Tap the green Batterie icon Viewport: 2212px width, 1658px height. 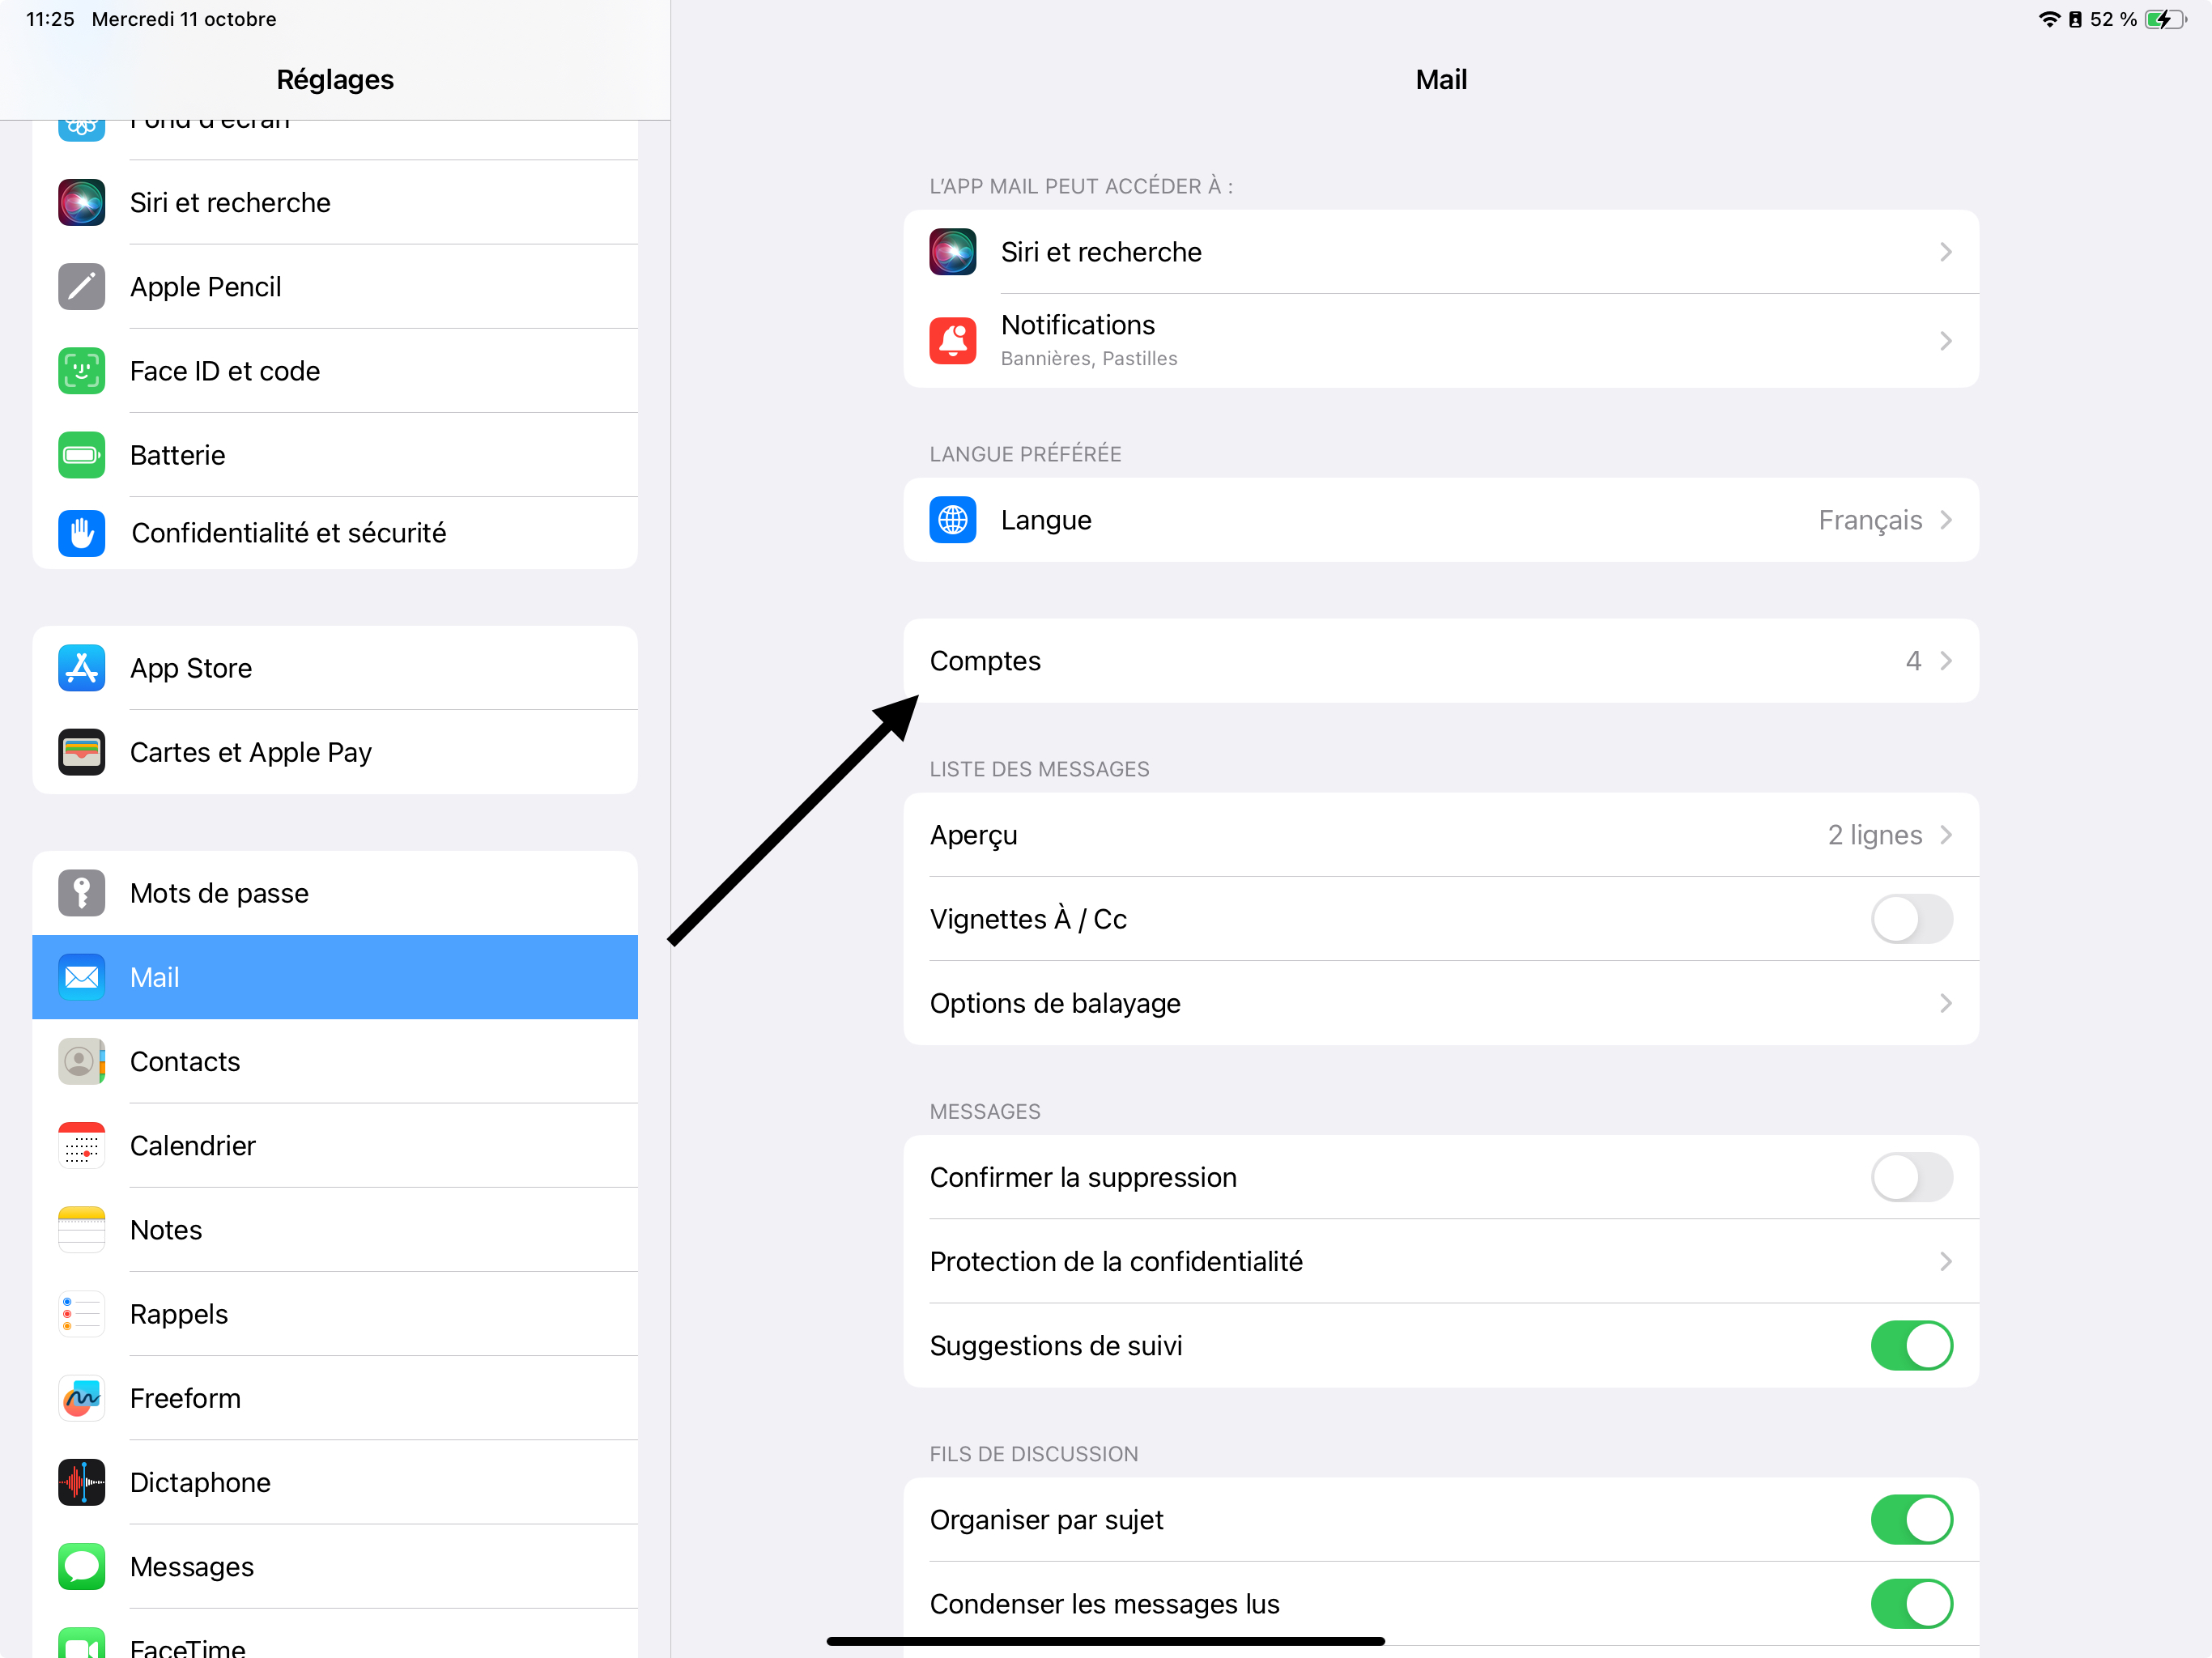(82, 455)
